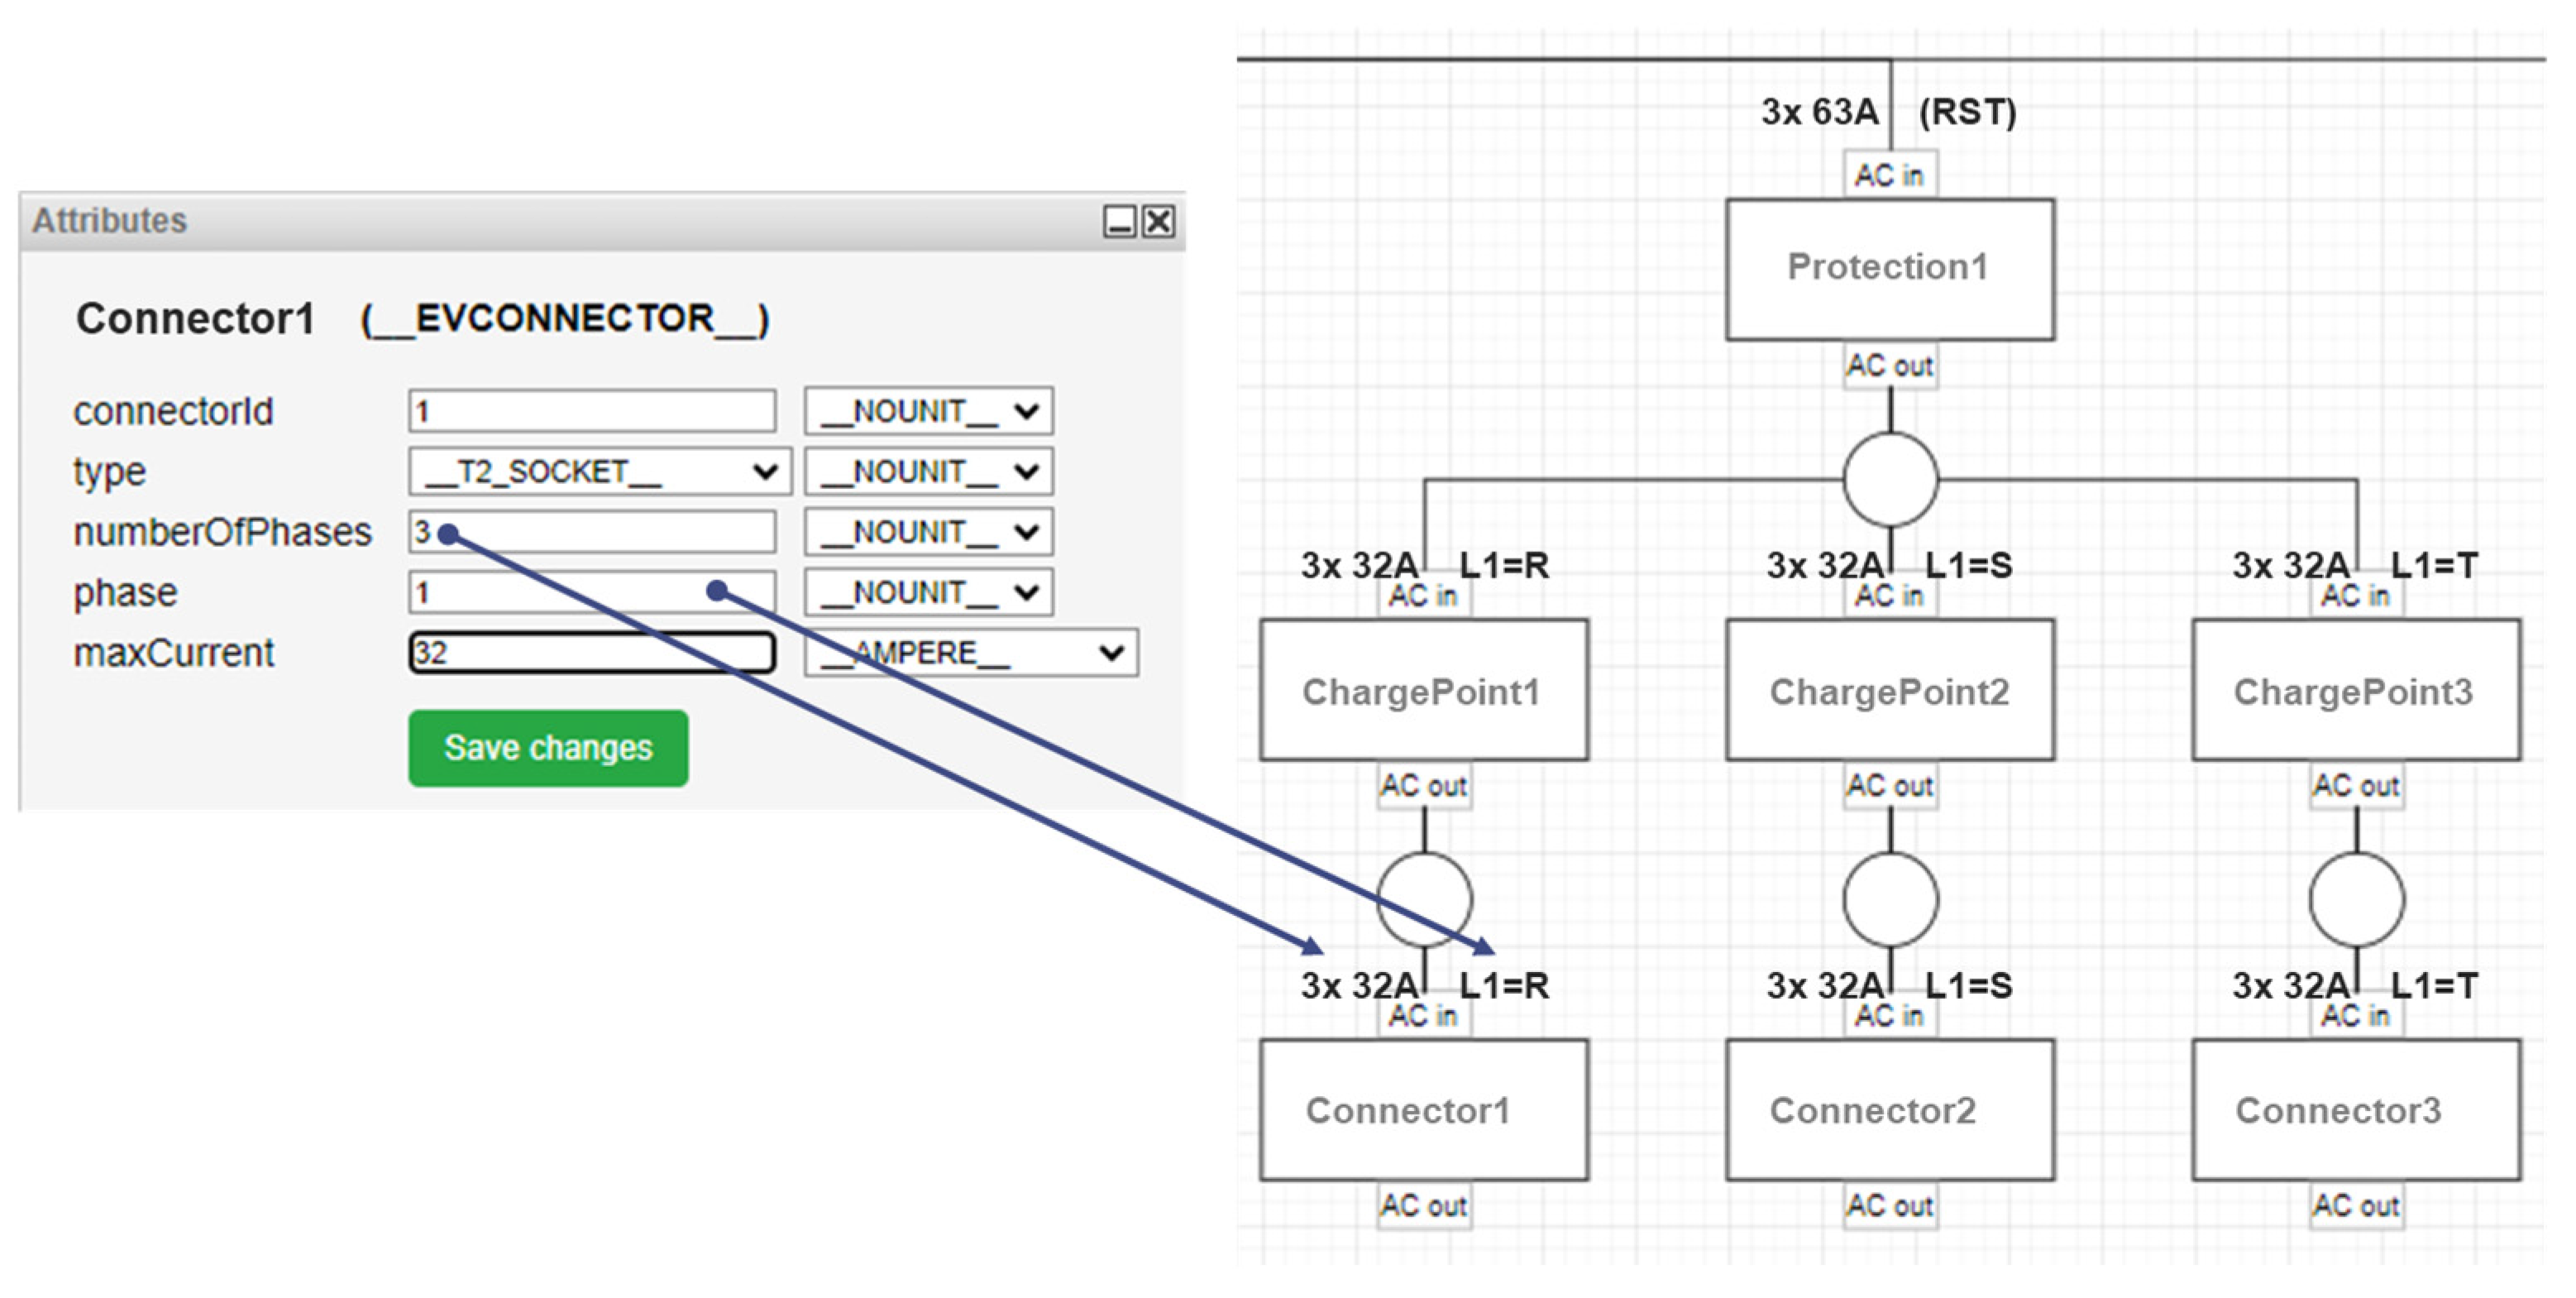Viewport: 2576px width, 1298px height.
Task: Click junction circle below ChargePoint3
Action: click(2356, 900)
